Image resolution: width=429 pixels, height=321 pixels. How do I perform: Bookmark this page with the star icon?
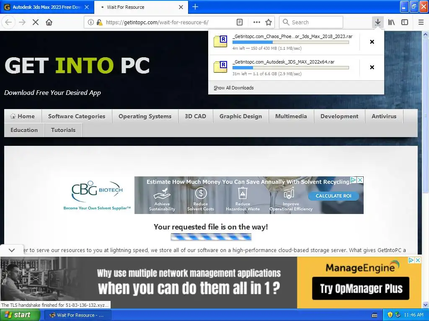269,22
